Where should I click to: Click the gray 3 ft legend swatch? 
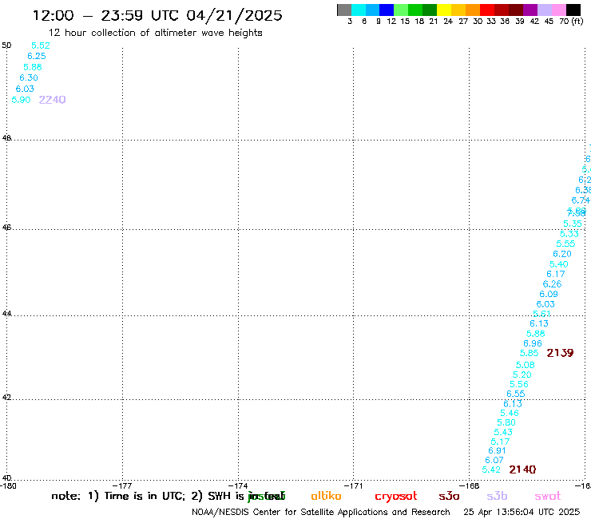[344, 10]
